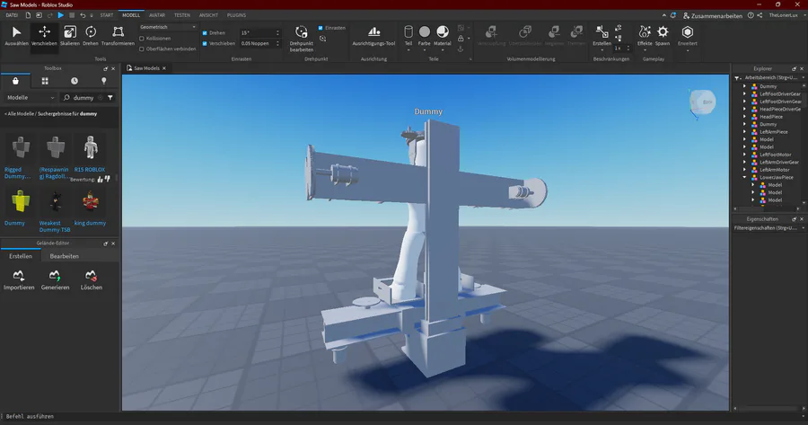Open the Toolbox search filter funnel

tap(110, 97)
